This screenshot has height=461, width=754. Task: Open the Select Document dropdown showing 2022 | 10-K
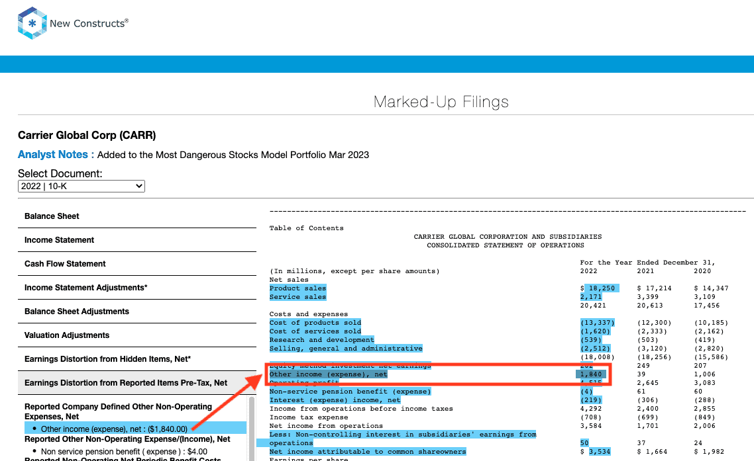(x=81, y=186)
